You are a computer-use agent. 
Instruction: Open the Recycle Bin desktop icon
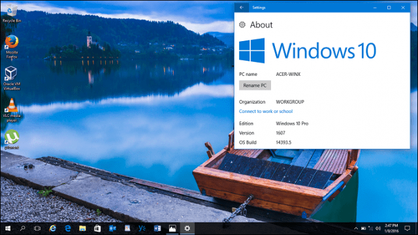(x=11, y=13)
